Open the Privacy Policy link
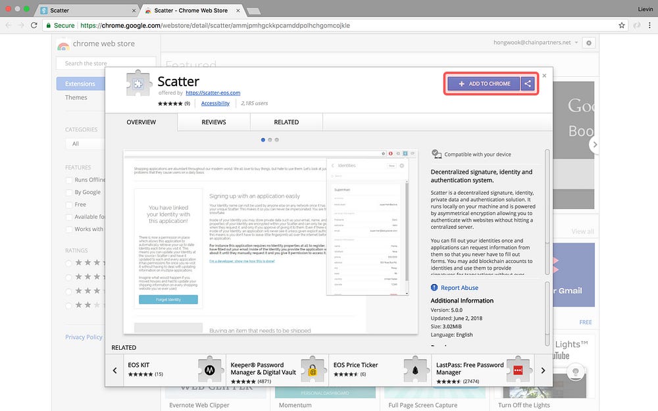The image size is (658, 411). (84, 337)
